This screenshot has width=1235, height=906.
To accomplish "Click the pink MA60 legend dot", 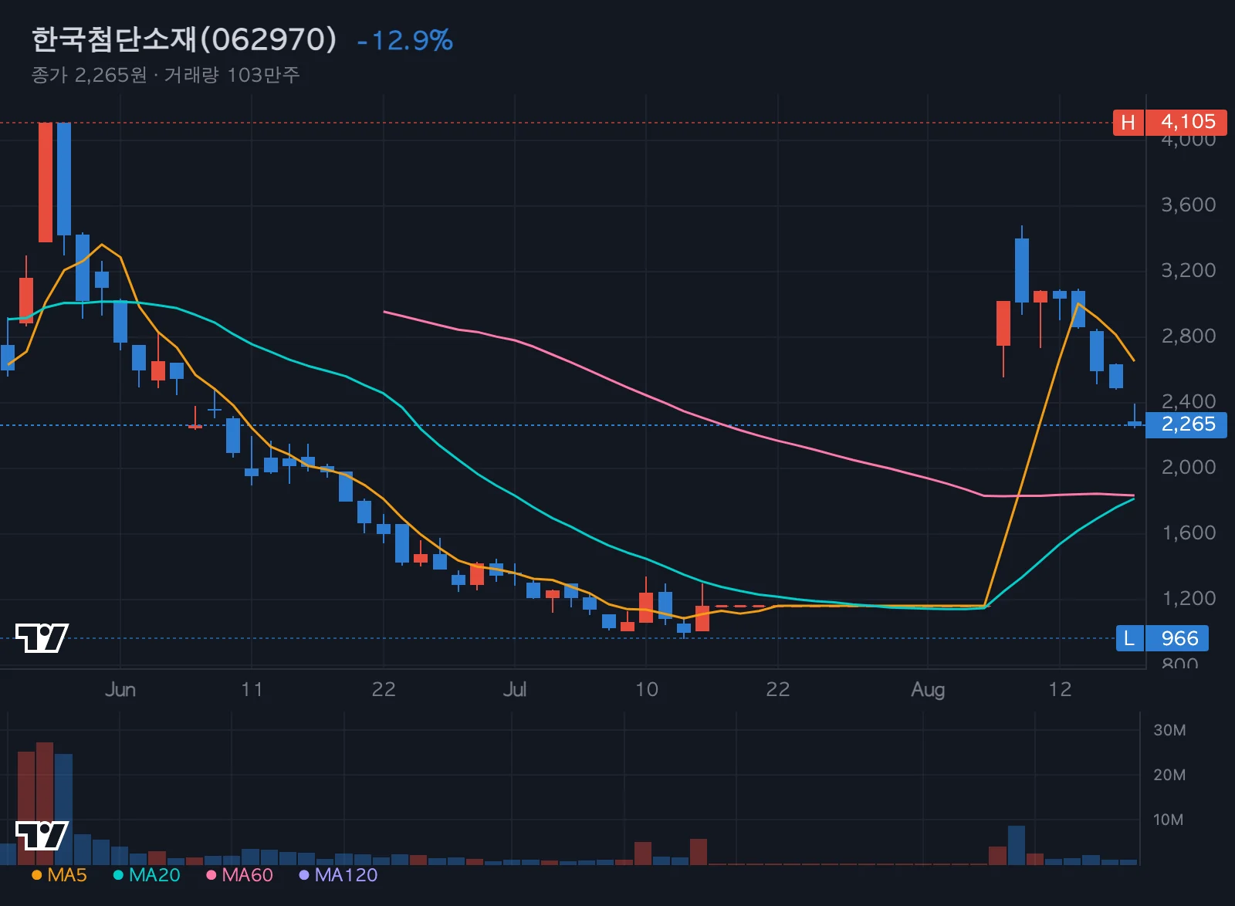I will pos(211,875).
